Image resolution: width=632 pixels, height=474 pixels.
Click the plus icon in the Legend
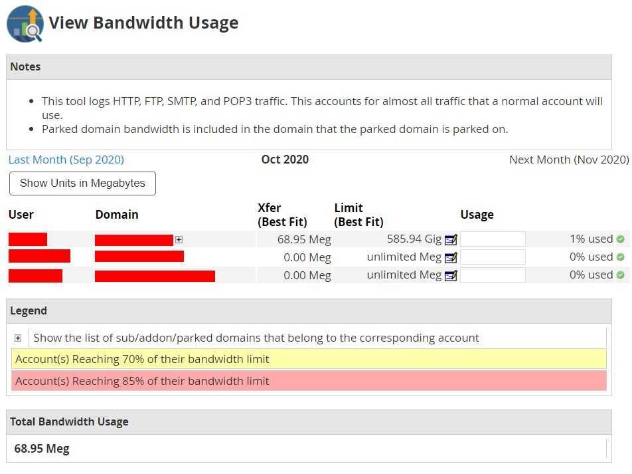coord(18,338)
